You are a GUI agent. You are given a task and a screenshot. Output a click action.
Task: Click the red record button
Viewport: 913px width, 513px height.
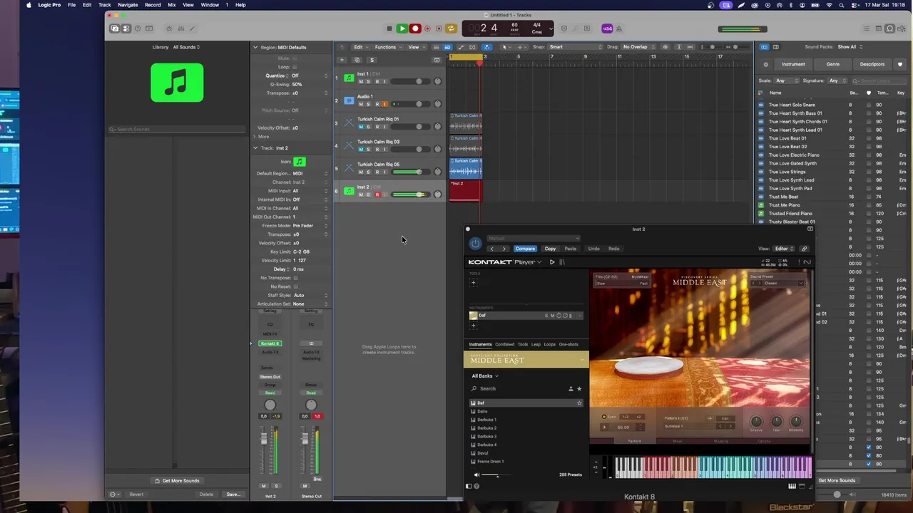415,28
